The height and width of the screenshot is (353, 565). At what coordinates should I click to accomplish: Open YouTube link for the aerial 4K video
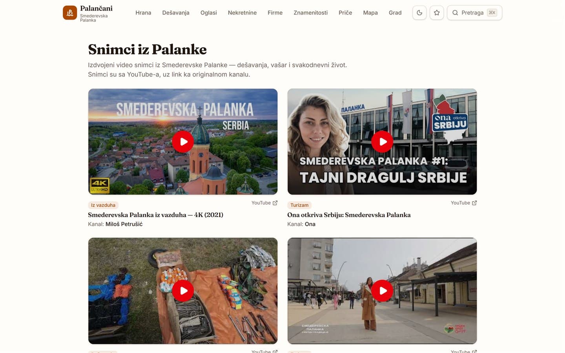(x=264, y=203)
